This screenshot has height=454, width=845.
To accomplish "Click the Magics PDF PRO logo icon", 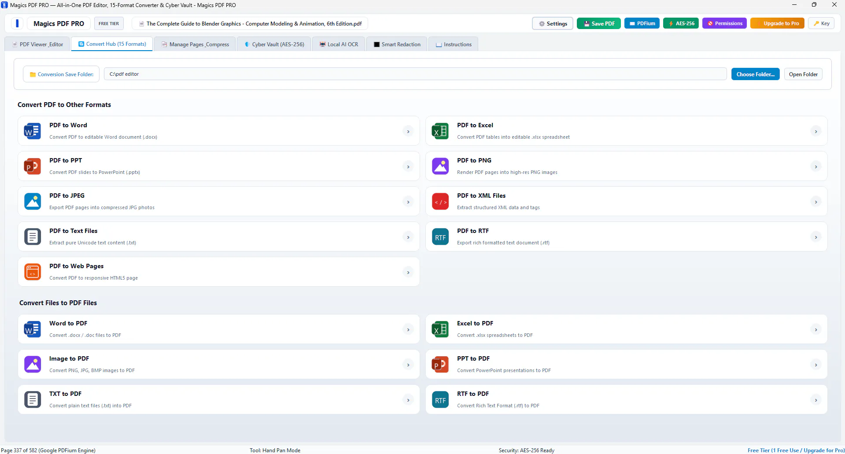I will click(x=17, y=23).
